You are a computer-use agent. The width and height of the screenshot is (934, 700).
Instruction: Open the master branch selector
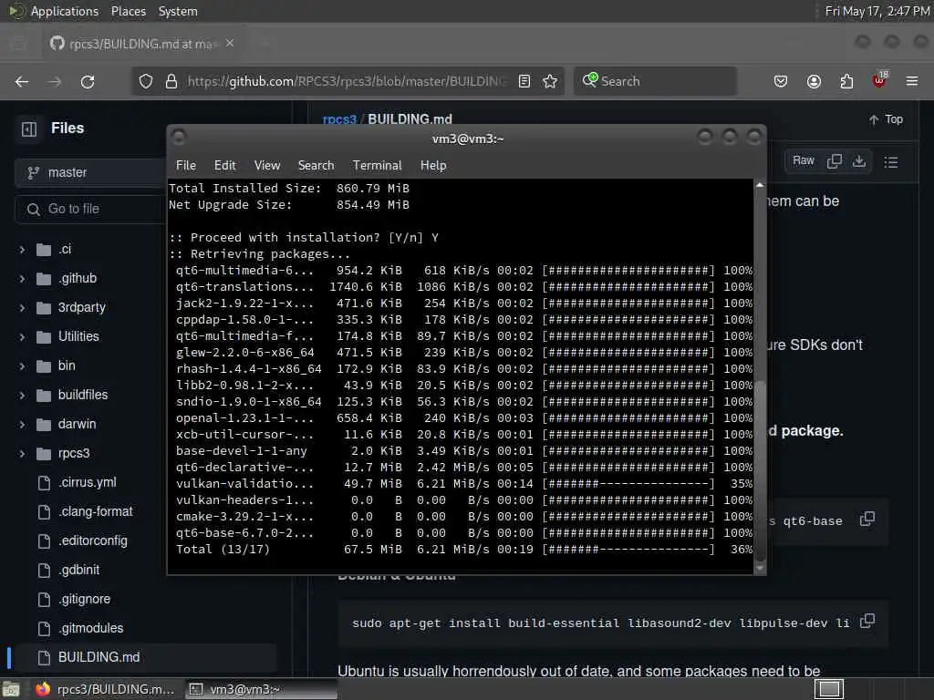click(x=89, y=172)
